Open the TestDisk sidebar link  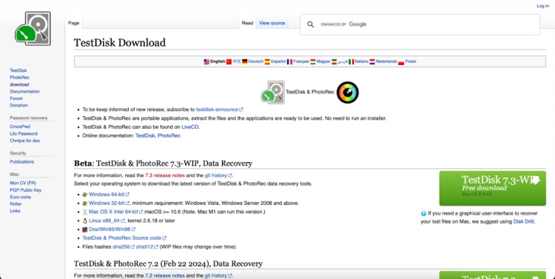tap(18, 70)
